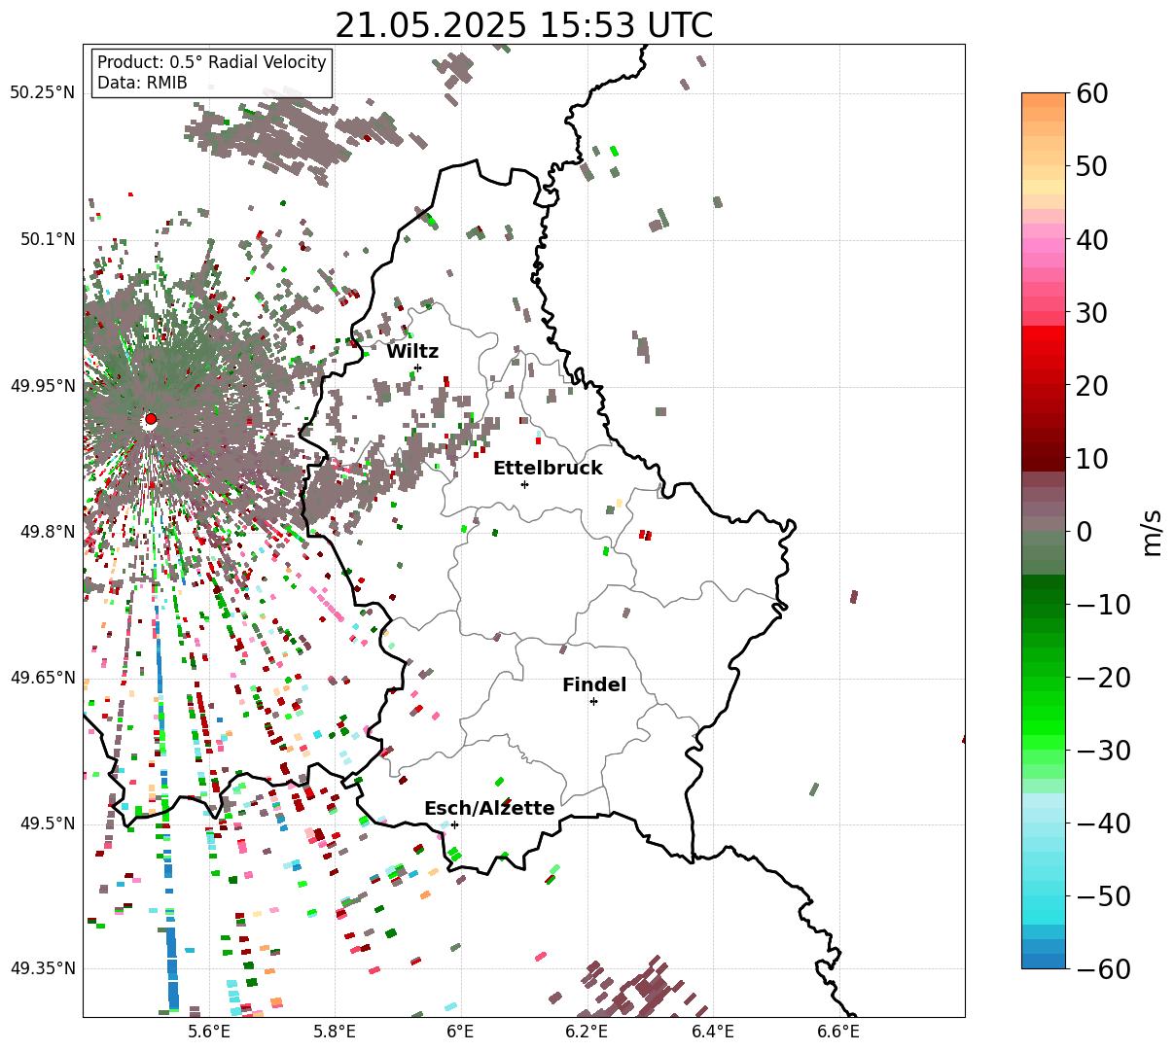Viewport: 1174px width, 1051px height.
Task: Click the 49.35°N latitude label
Action: click(43, 968)
